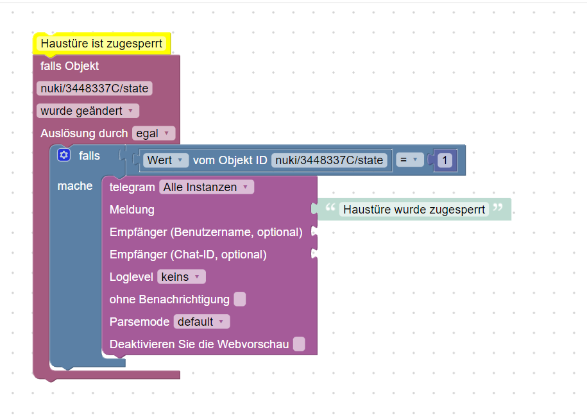Click the Empfänger Benutzername input socket

[314, 232]
